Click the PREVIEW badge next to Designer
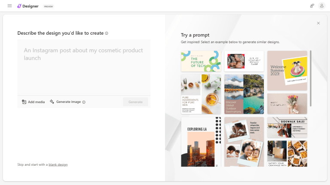330x185 pixels. click(x=49, y=6)
